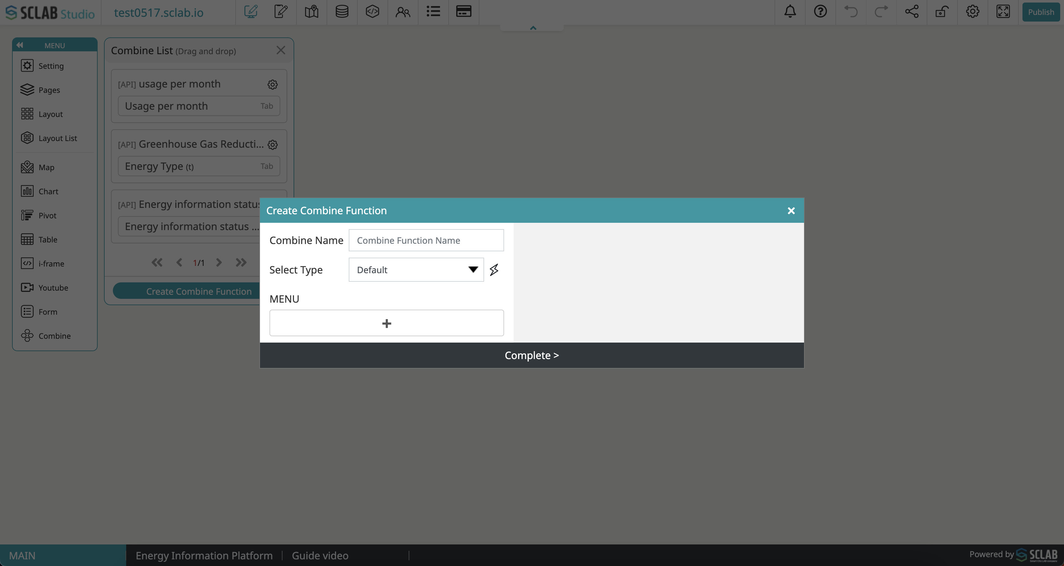Screen dimensions: 1064x566
Task: Toggle the unlock padlock icon
Action: point(942,11)
